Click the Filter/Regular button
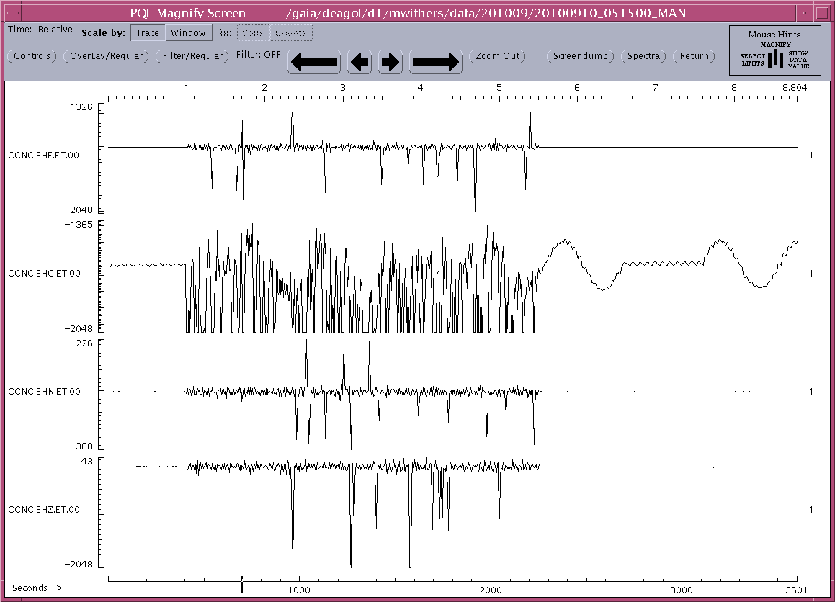 point(192,56)
